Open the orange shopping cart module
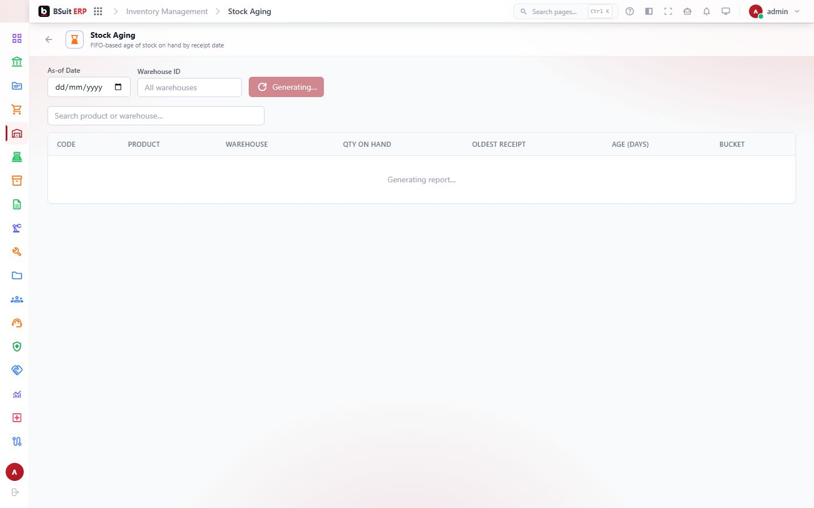 (x=17, y=110)
